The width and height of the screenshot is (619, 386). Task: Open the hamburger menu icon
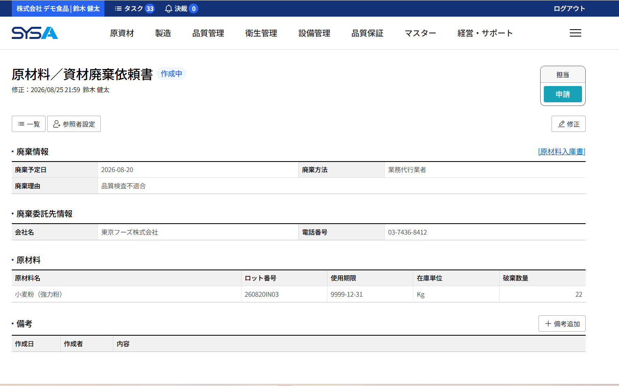[575, 33]
